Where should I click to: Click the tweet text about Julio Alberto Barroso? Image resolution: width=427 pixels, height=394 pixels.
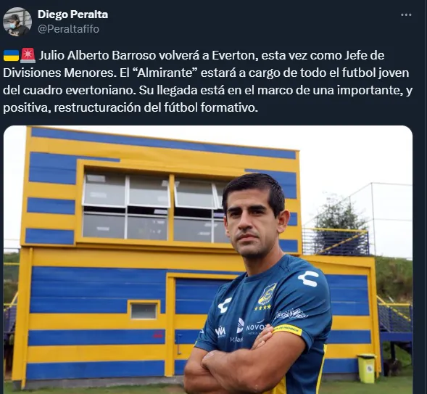207,81
